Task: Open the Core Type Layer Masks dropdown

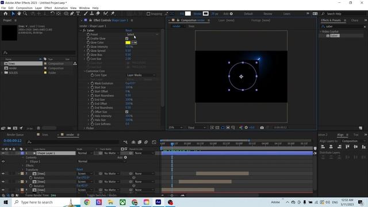Action: [141, 75]
